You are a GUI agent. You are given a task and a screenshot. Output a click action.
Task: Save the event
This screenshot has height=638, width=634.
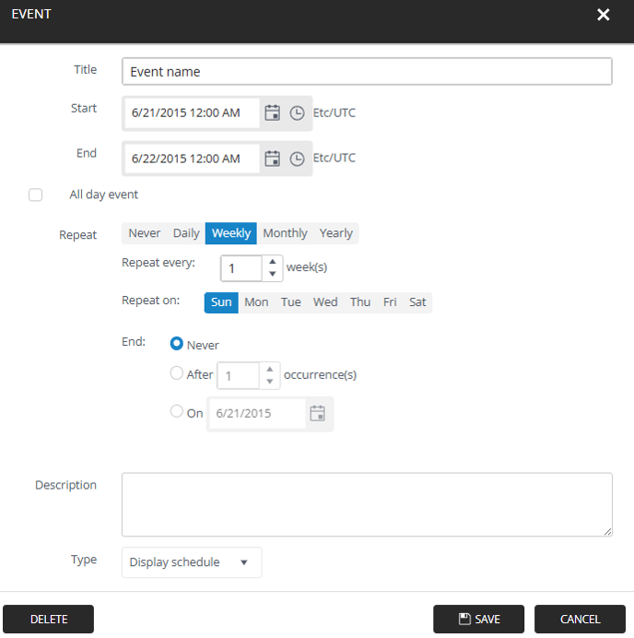(x=478, y=619)
